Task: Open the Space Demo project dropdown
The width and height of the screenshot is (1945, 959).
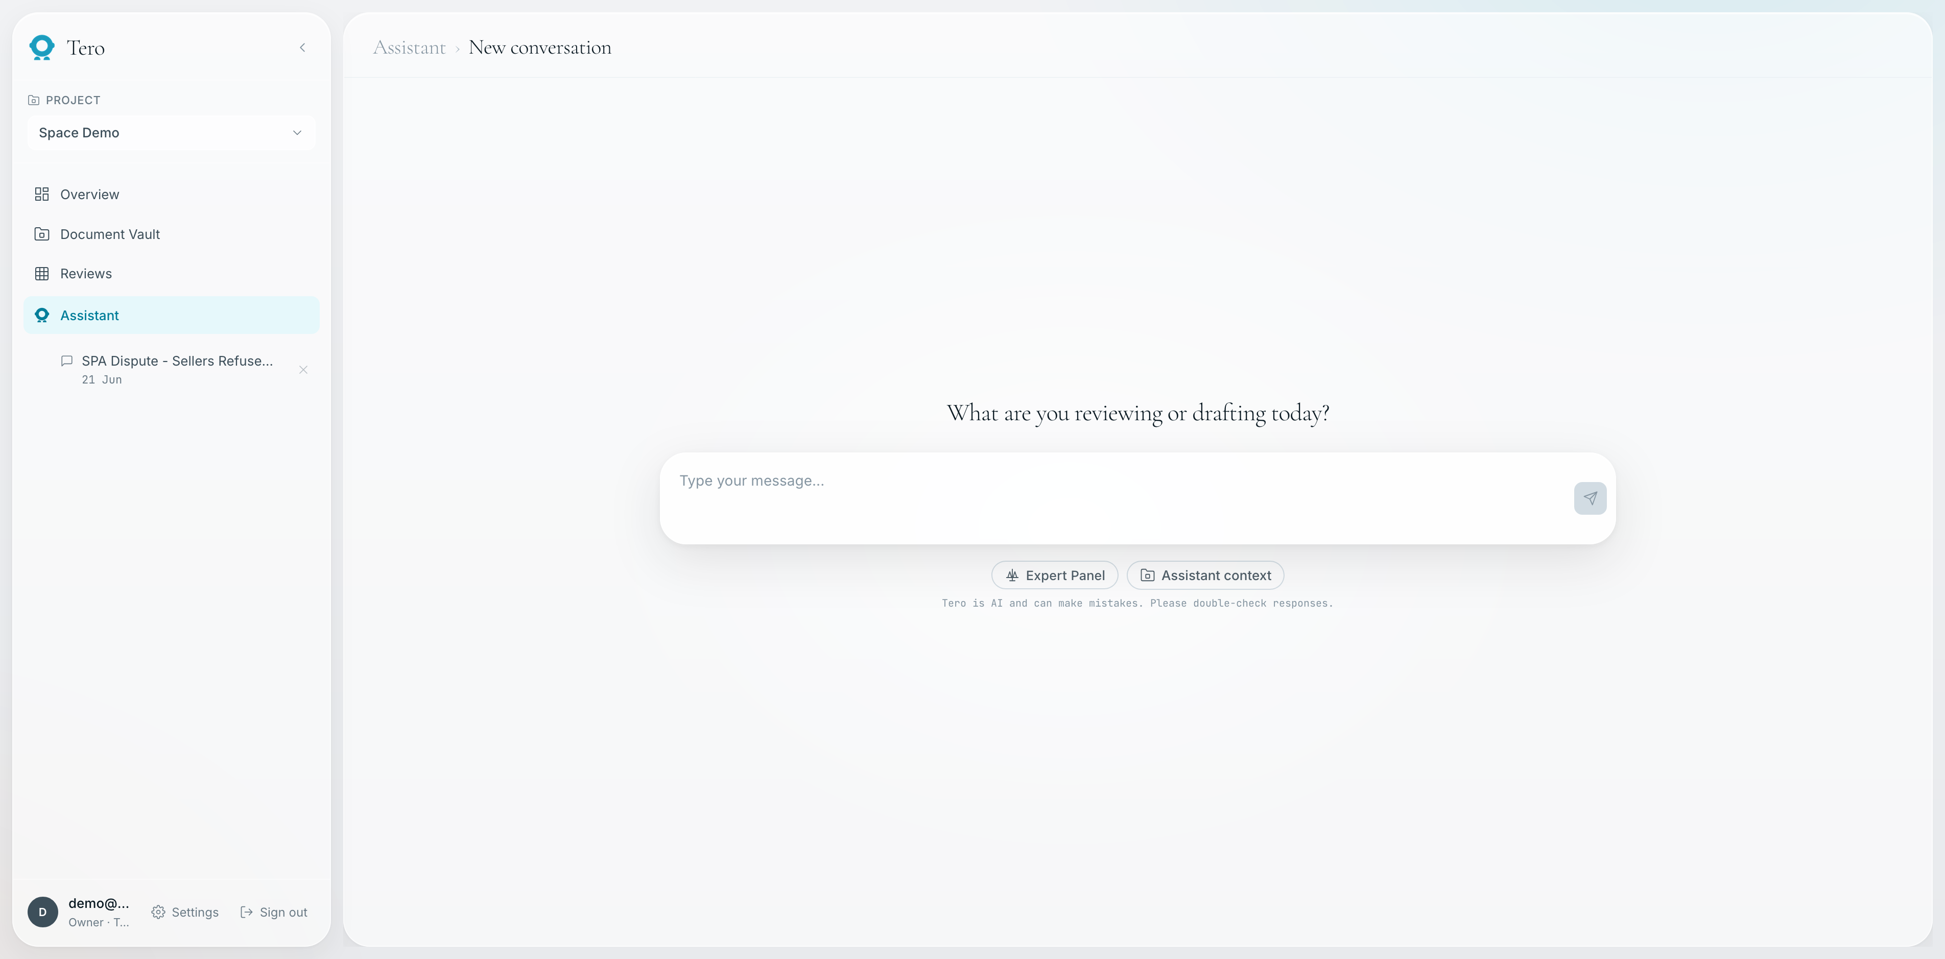Action: coord(171,133)
